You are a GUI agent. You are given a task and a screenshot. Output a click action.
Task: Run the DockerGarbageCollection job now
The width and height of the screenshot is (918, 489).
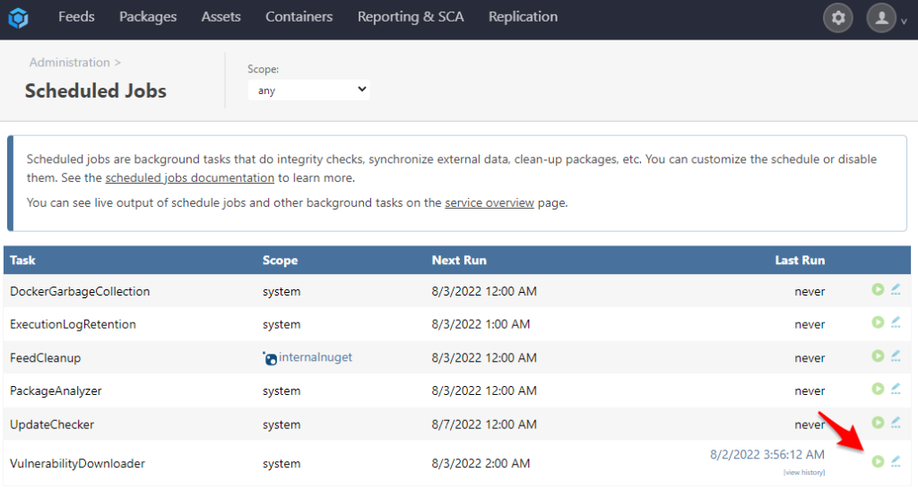[x=878, y=289]
